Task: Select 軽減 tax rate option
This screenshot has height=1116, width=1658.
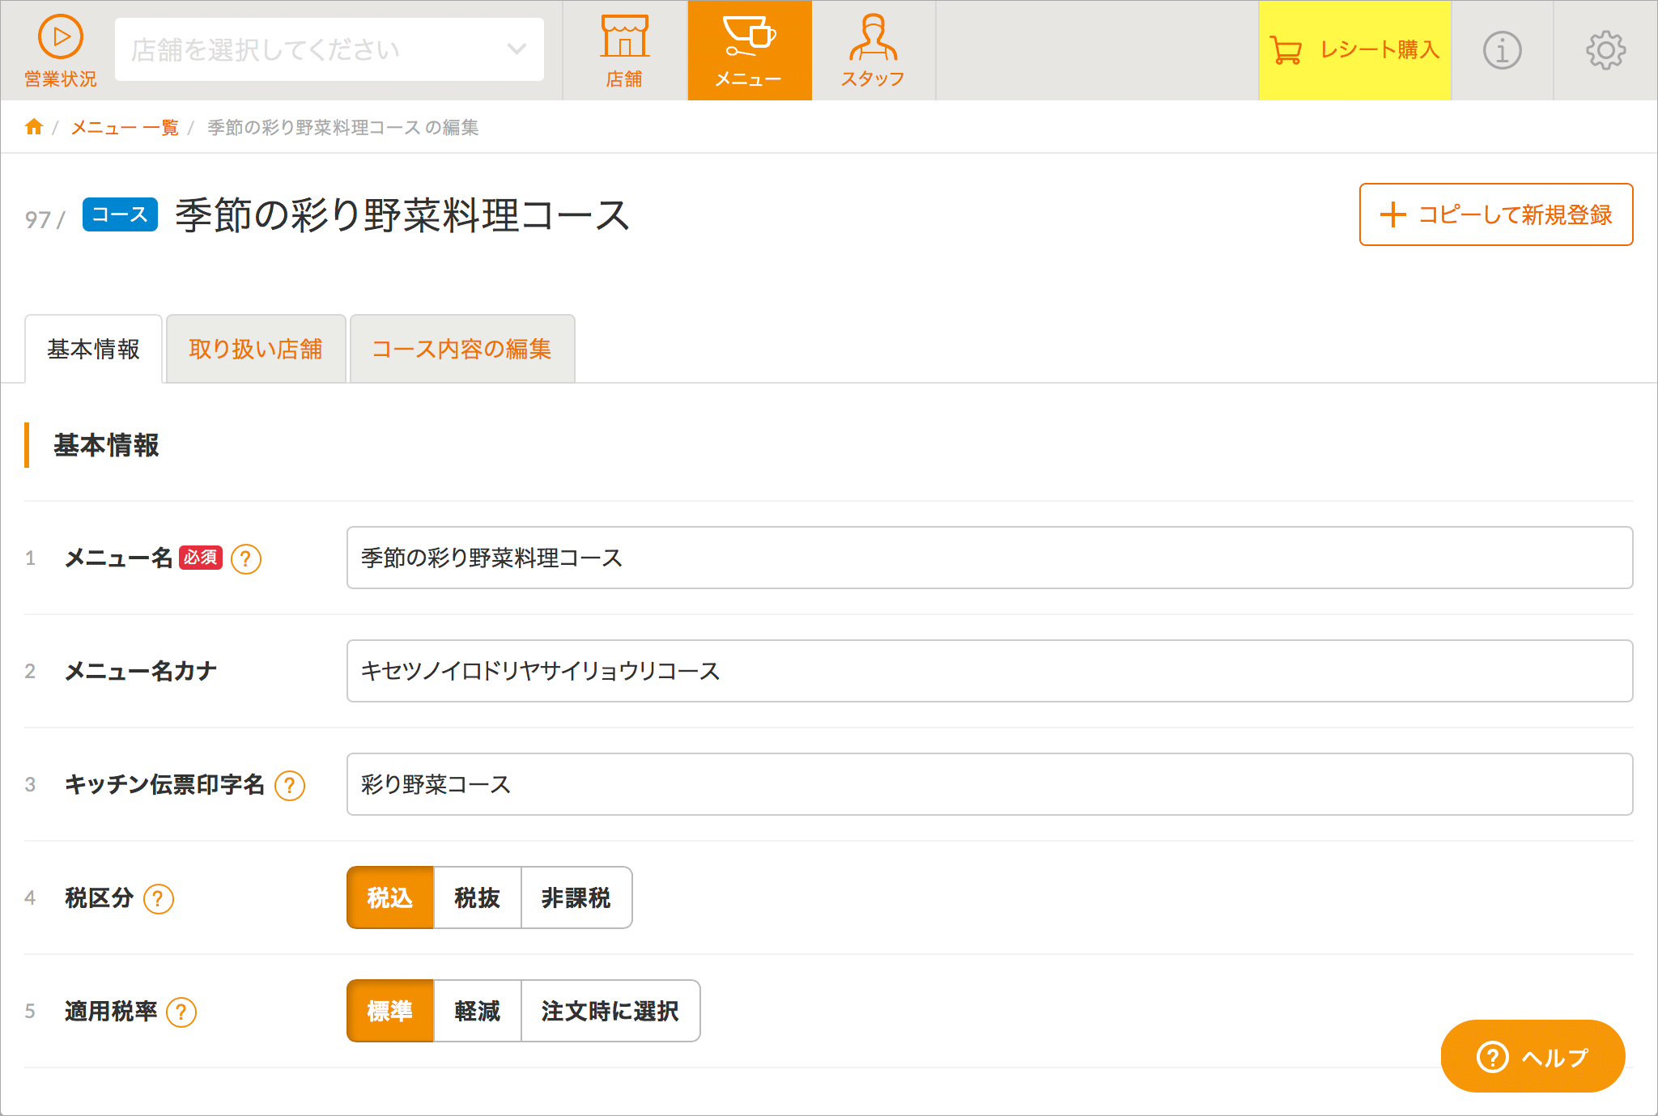Action: 478,1012
